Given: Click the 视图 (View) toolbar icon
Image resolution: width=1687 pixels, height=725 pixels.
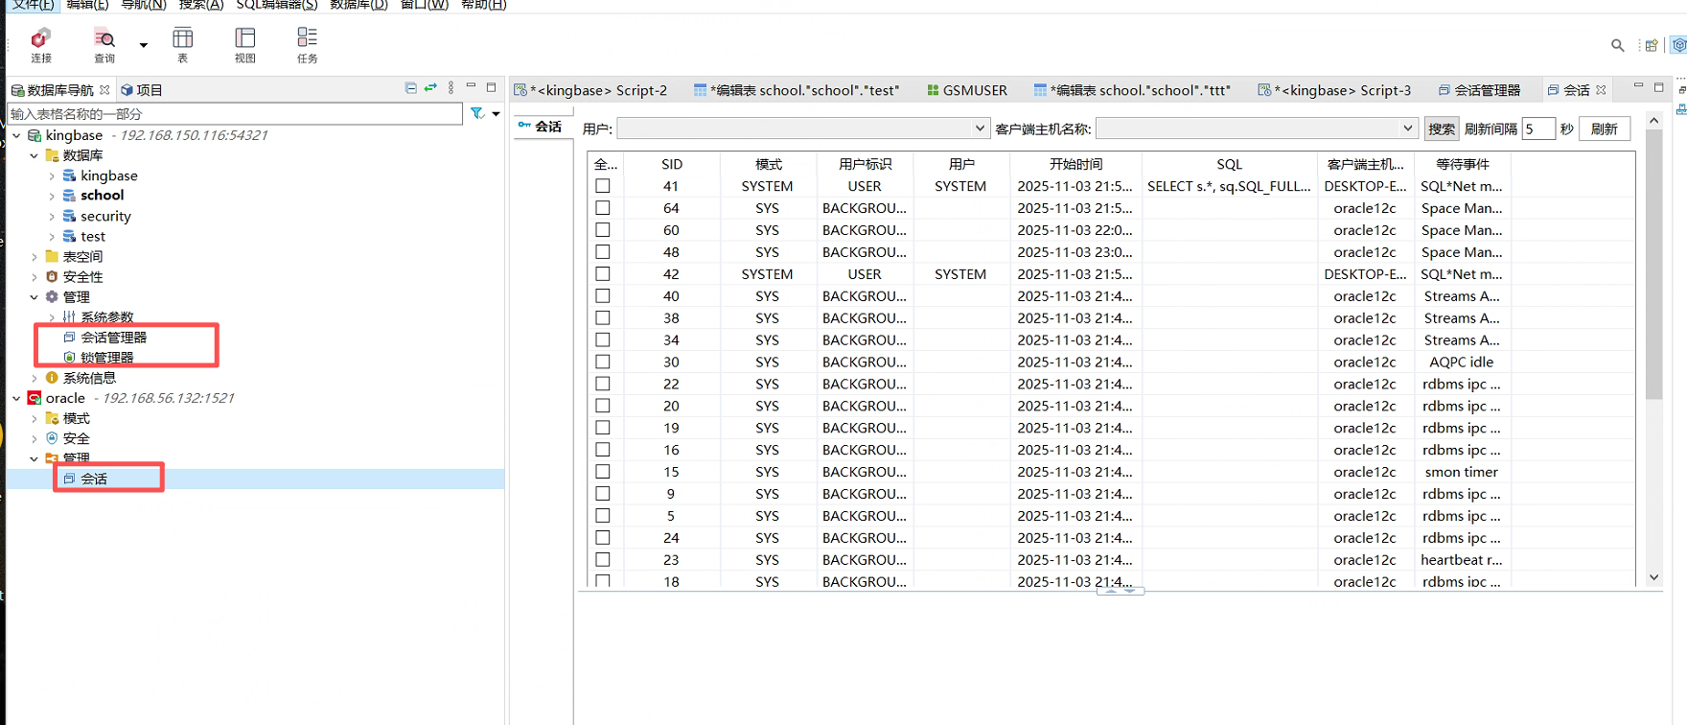Looking at the screenshot, I should [x=245, y=44].
